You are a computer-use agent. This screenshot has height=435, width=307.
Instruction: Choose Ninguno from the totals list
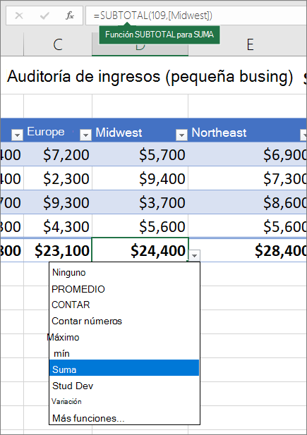pyautogui.click(x=124, y=272)
